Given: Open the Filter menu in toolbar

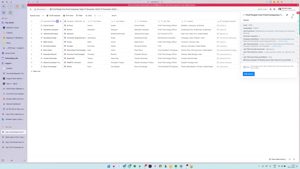Looking at the screenshot, I should (x=79, y=16).
